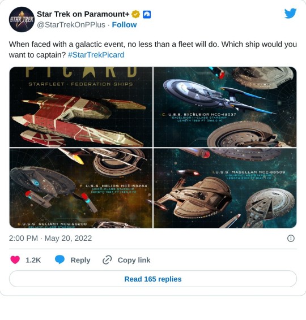
Task: Click the Twitter bird logo
Action: coord(290,14)
